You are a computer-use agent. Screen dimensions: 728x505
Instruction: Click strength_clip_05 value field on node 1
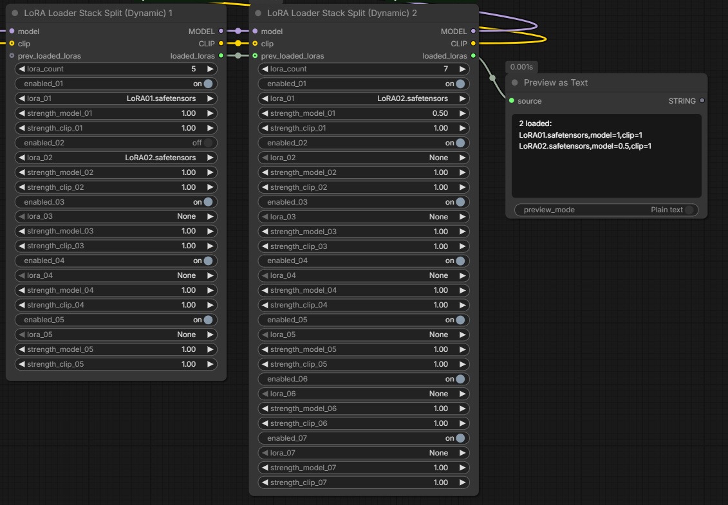116,364
